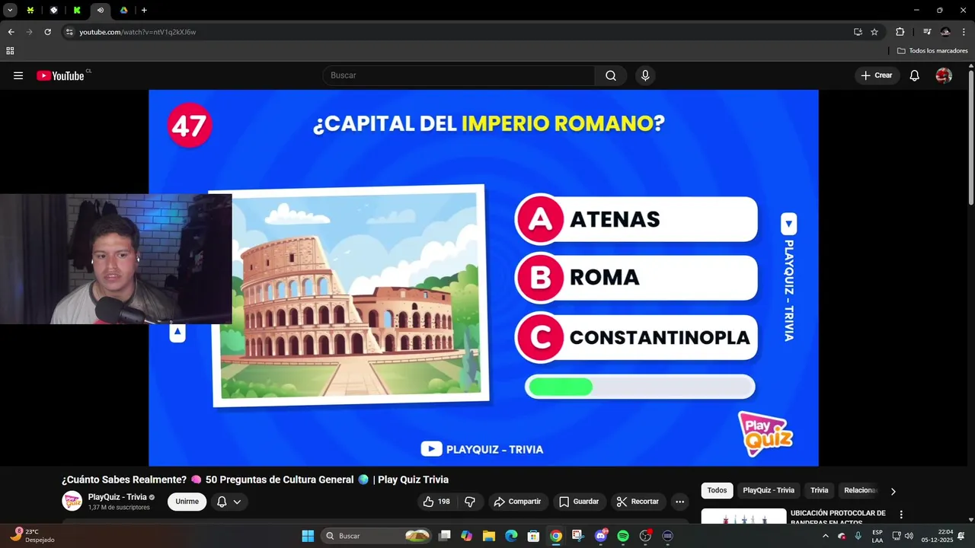Switch to the first browser tab
The image size is (975, 548).
click(x=30, y=10)
